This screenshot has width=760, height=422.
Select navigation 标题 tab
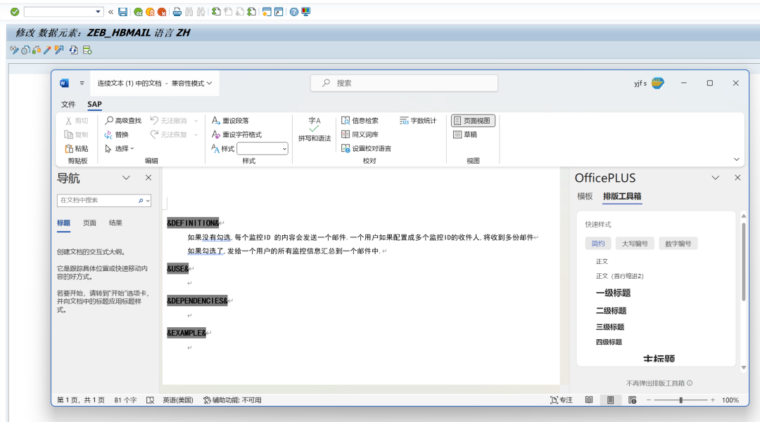pos(63,223)
